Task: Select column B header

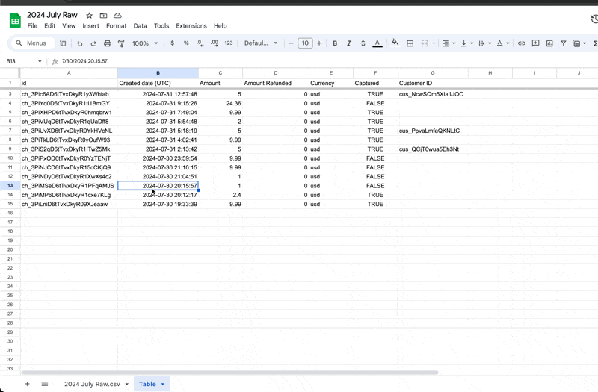Action: point(158,72)
